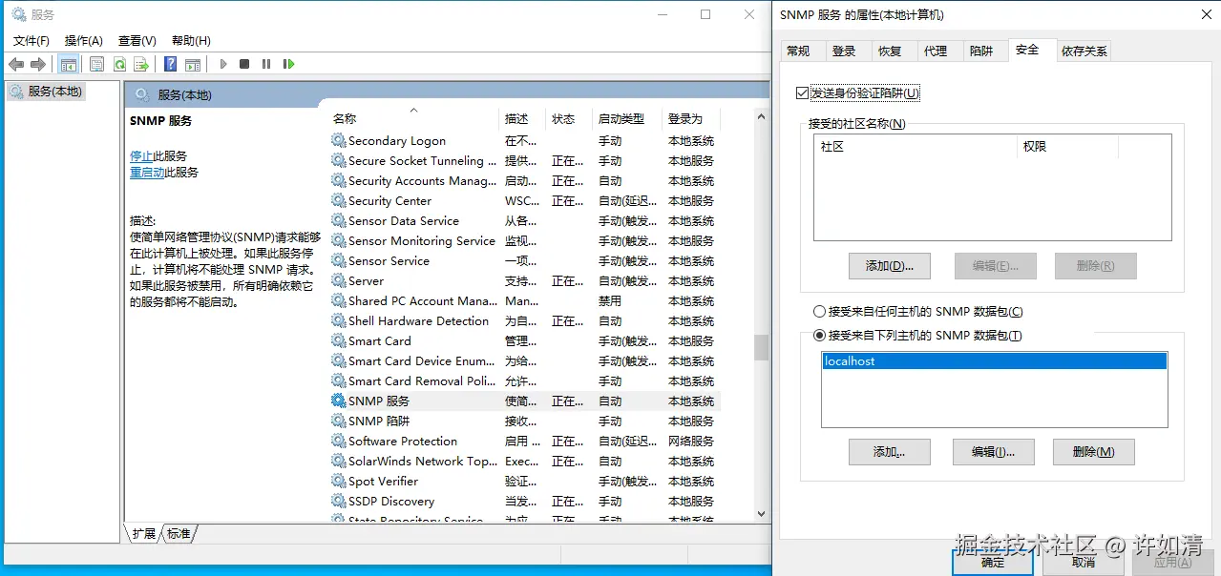Sort by the 状态 column header

[570, 118]
